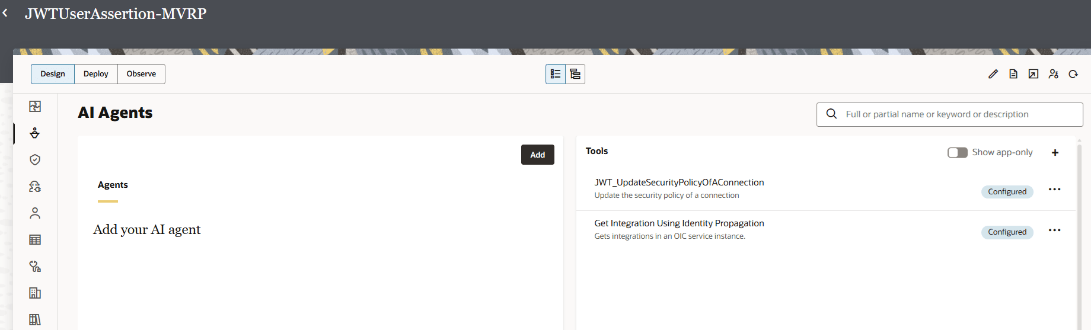The height and width of the screenshot is (330, 1091).
Task: Click the document icon in the toolbar
Action: [x=1013, y=74]
